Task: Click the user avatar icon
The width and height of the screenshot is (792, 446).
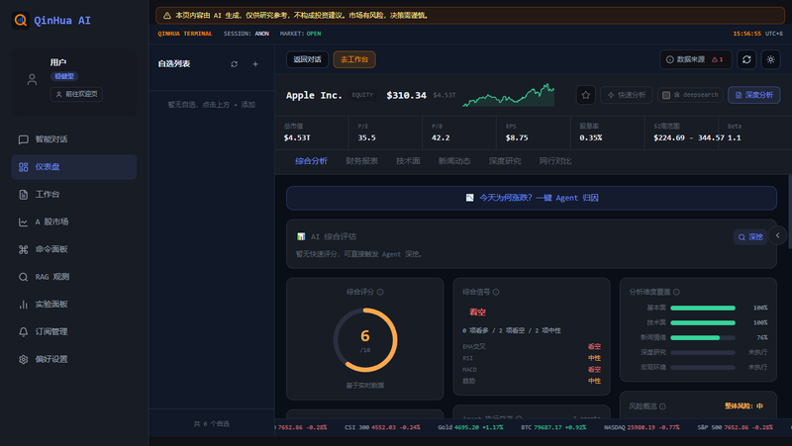Action: (32, 80)
